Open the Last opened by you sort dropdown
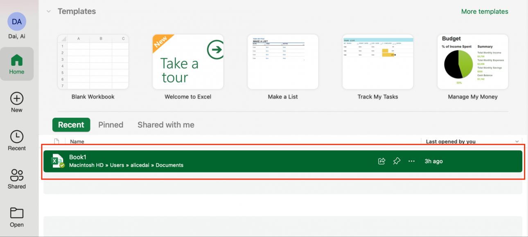 point(517,141)
